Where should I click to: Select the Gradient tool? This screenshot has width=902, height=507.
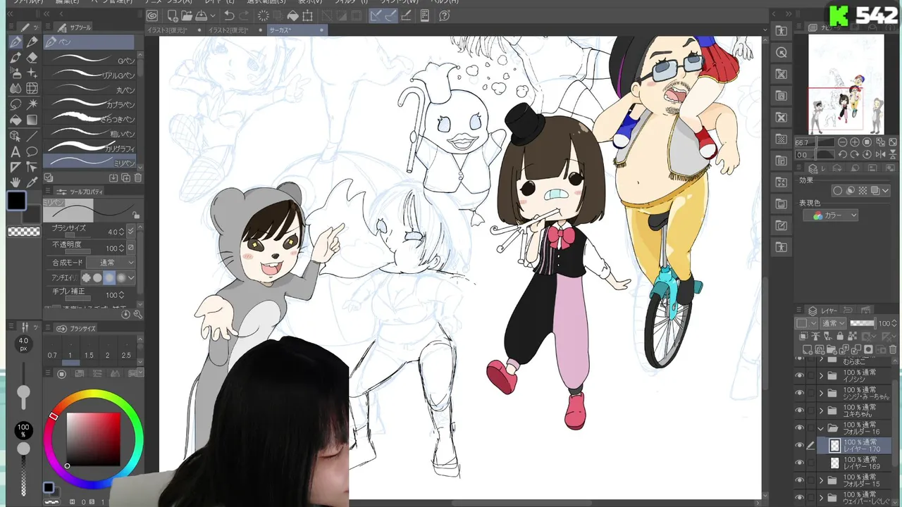coord(32,120)
